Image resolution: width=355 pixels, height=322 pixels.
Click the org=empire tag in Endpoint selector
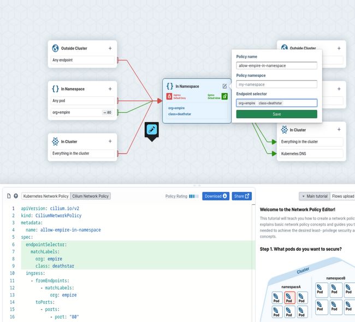(x=247, y=103)
